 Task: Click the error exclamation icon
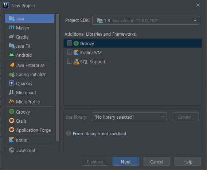[x=69, y=133]
